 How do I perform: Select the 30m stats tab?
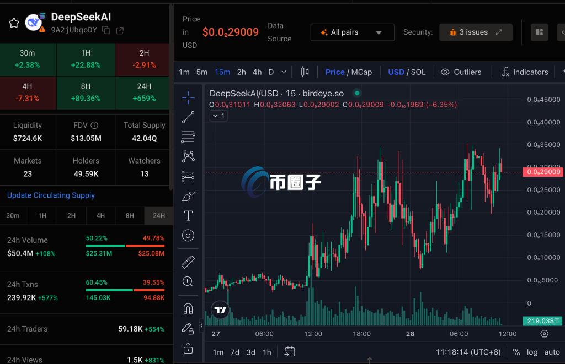[x=13, y=215]
